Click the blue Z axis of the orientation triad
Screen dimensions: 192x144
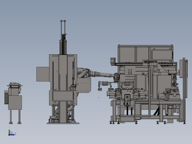[12, 135]
